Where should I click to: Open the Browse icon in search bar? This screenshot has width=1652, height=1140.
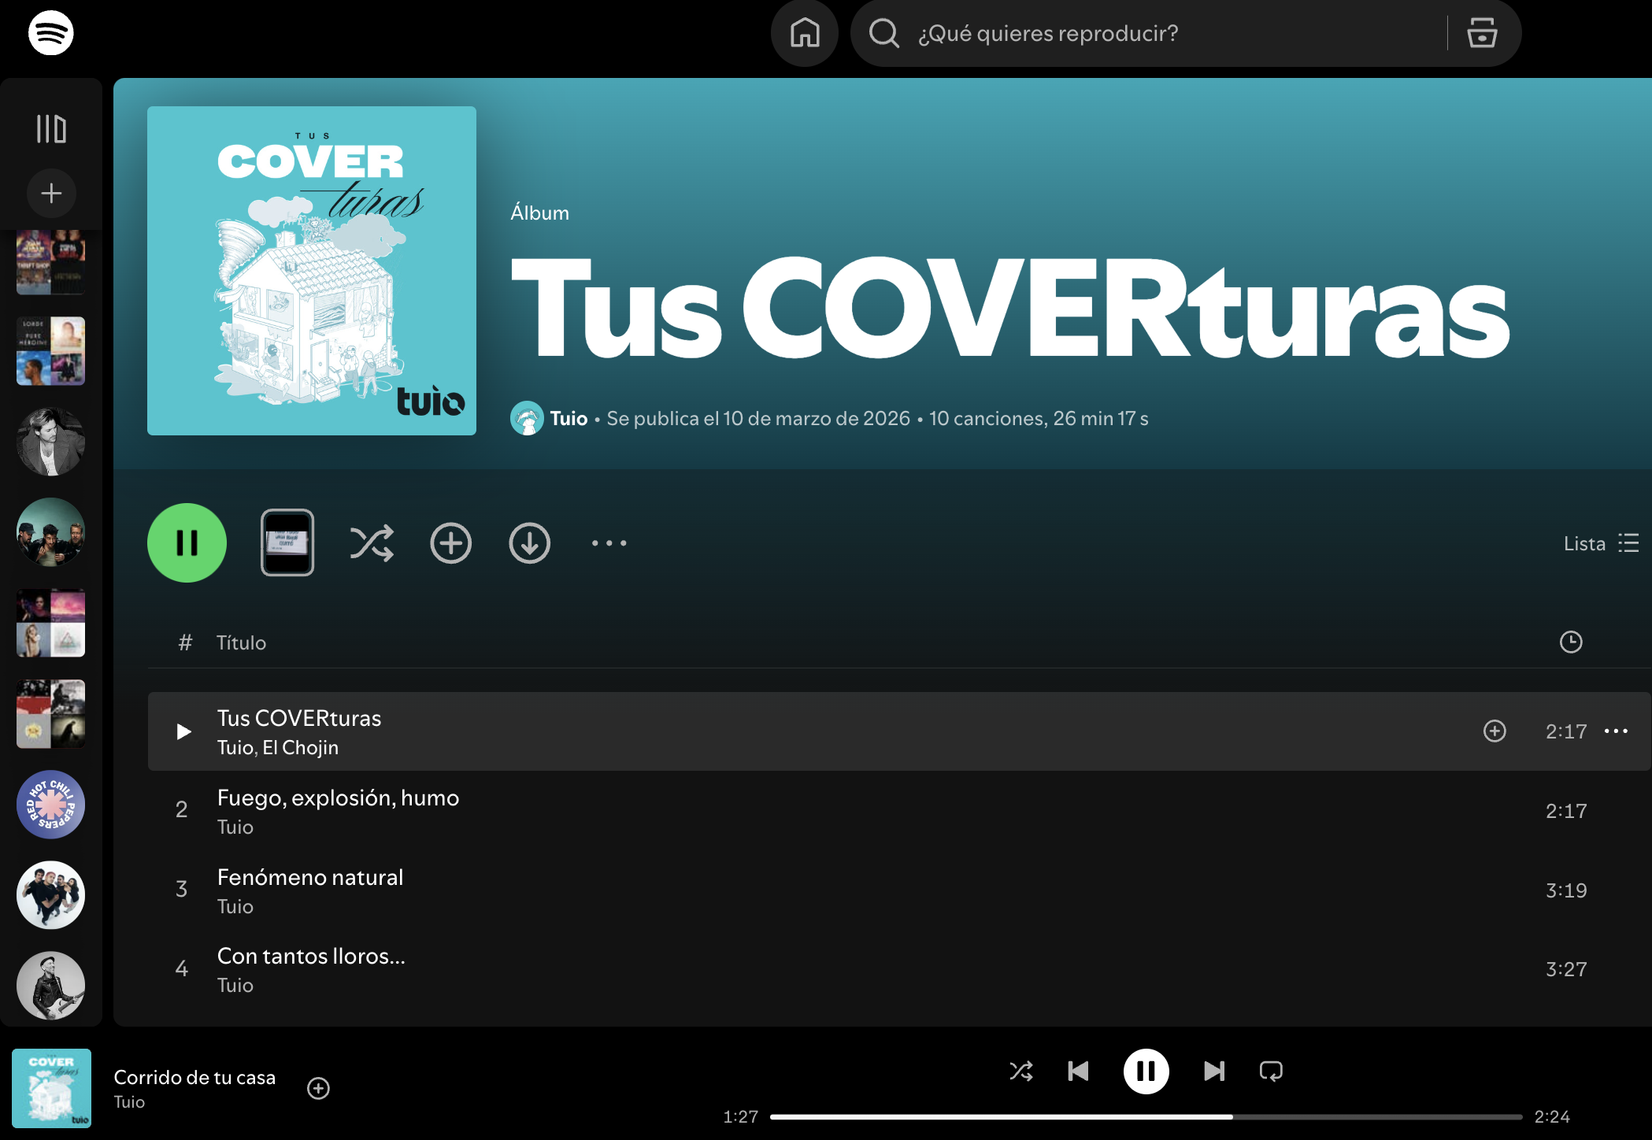pos(1482,33)
